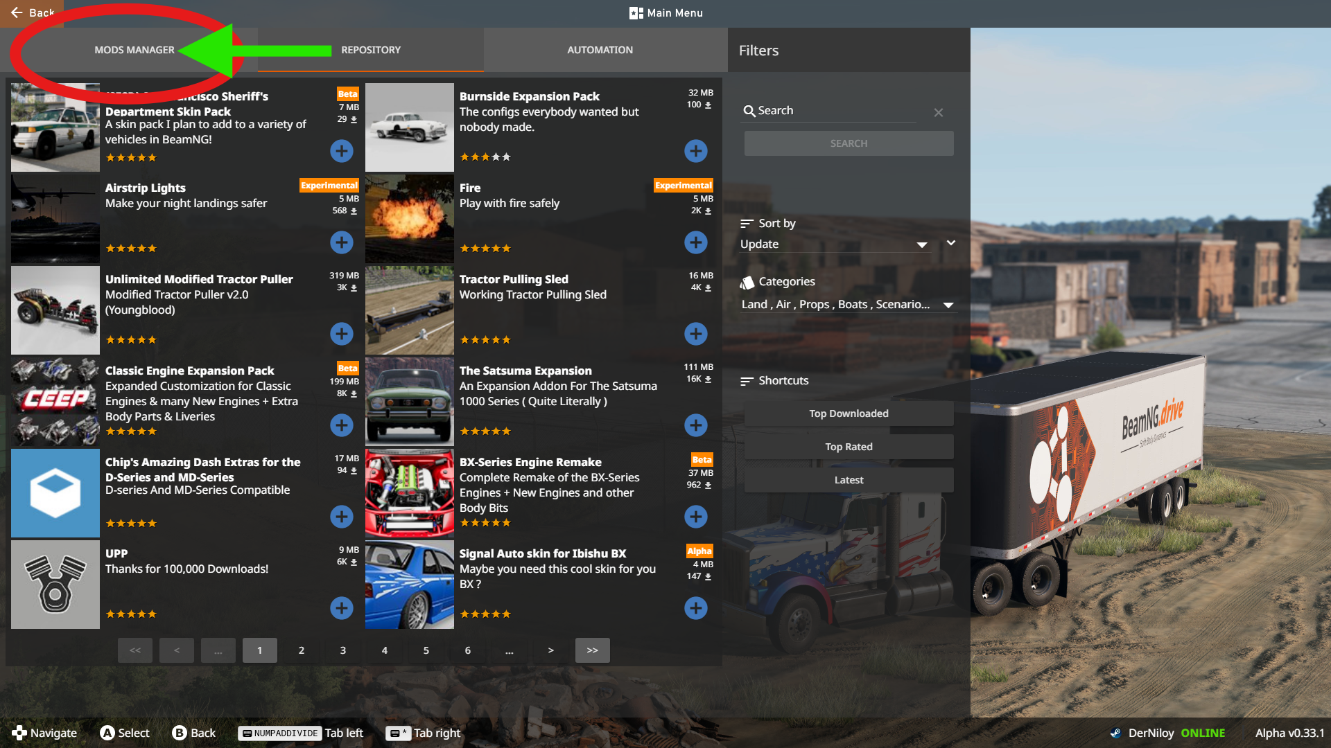The width and height of the screenshot is (1331, 748).
Task: Click plus icon for Airstrip Lights
Action: pyautogui.click(x=341, y=242)
